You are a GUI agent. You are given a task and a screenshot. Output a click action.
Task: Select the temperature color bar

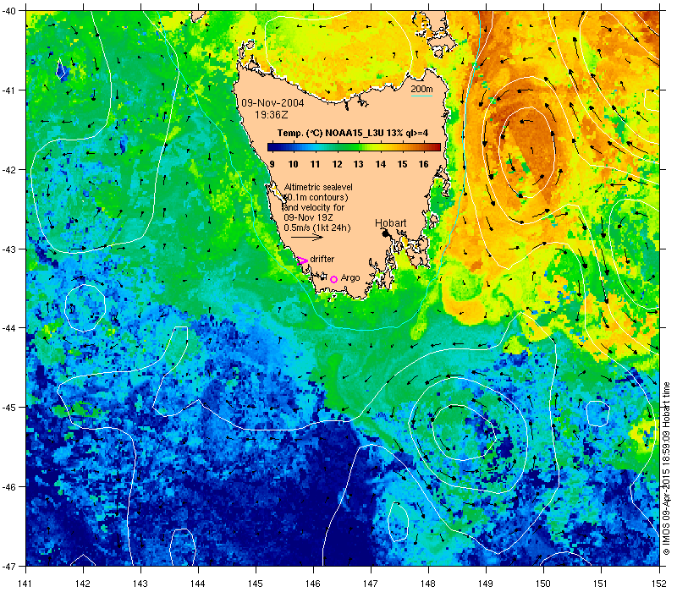pos(354,147)
